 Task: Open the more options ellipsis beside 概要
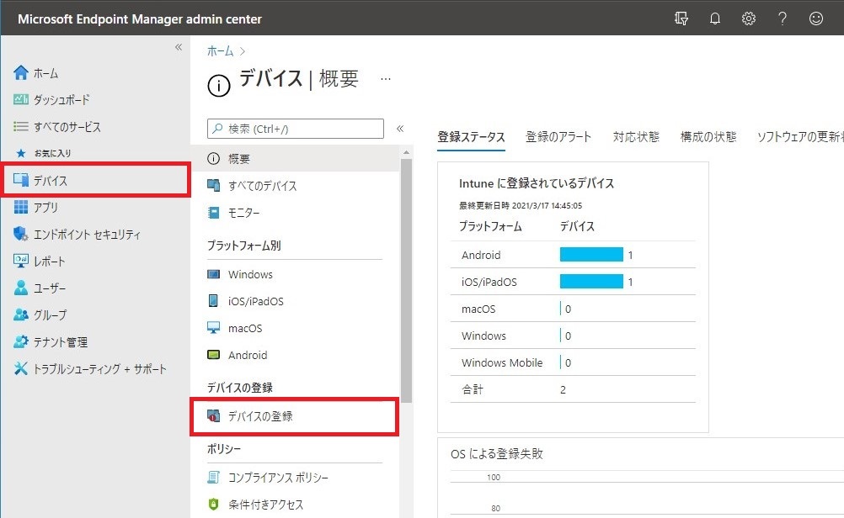[386, 79]
